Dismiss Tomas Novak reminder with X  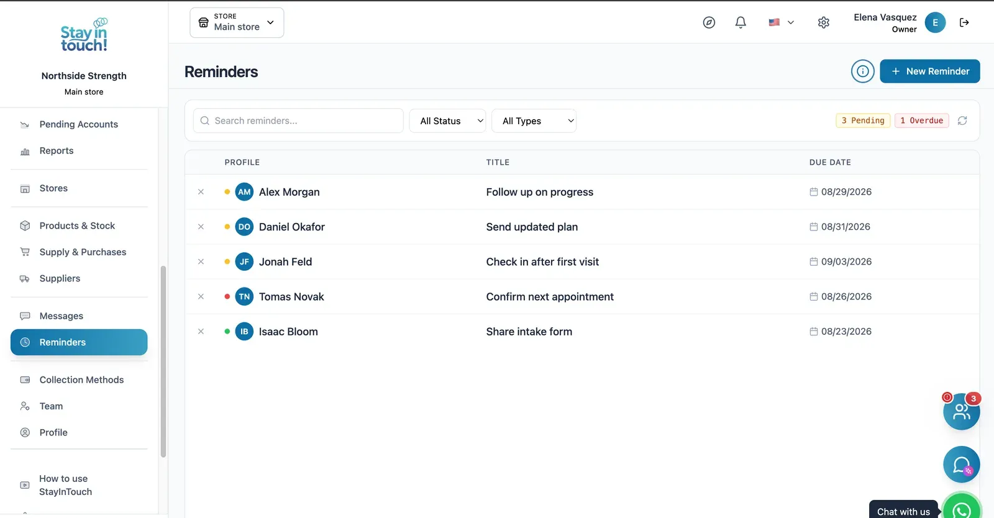tap(201, 297)
